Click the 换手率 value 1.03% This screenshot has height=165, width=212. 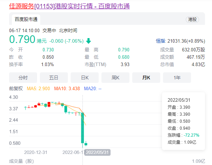pyautogui.click(x=48, y=64)
